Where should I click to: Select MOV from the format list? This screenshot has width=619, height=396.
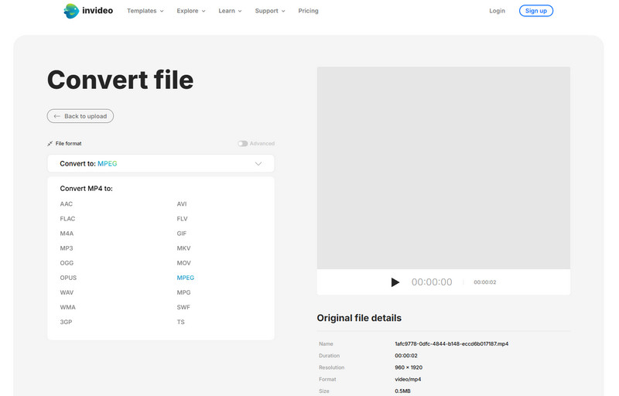coord(183,263)
